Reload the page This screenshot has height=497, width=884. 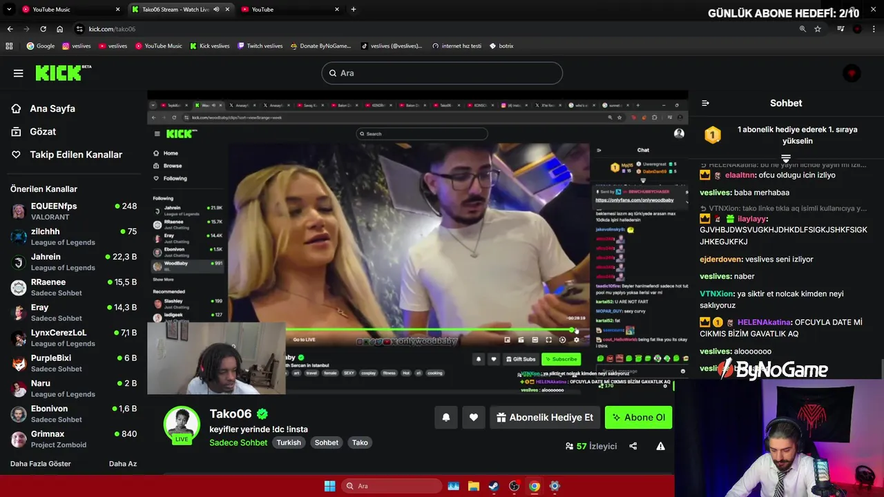[x=43, y=29]
